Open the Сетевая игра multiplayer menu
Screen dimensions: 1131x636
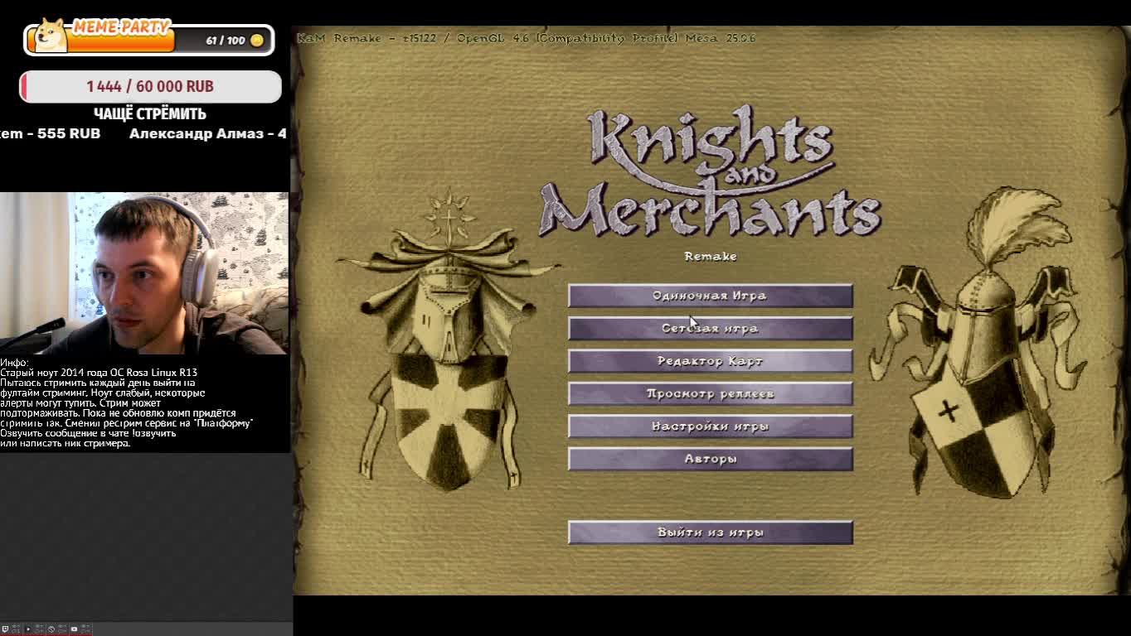pyautogui.click(x=711, y=329)
